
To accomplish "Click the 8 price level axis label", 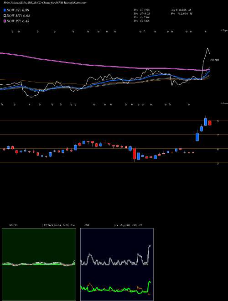I will point(218,121).
